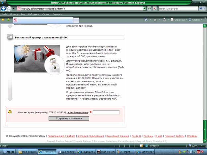Image resolution: width=207 pixels, height=155 pixels.
Task: Switch site language to English
Action: tap(60, 141)
